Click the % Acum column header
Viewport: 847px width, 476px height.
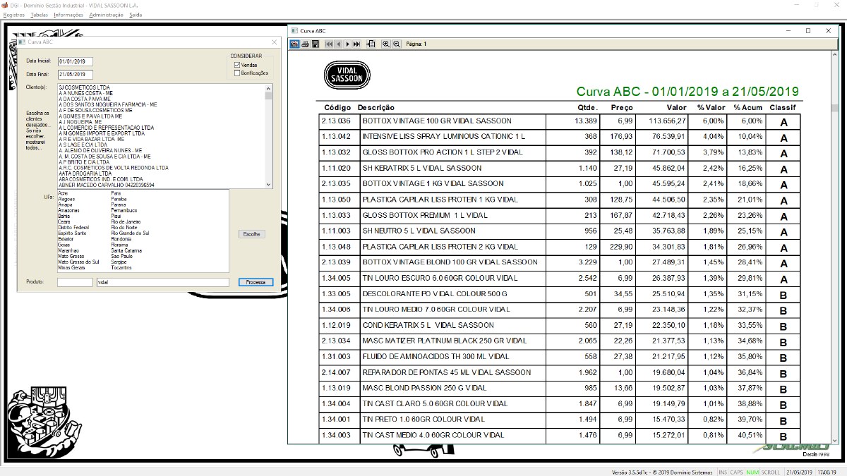point(747,108)
